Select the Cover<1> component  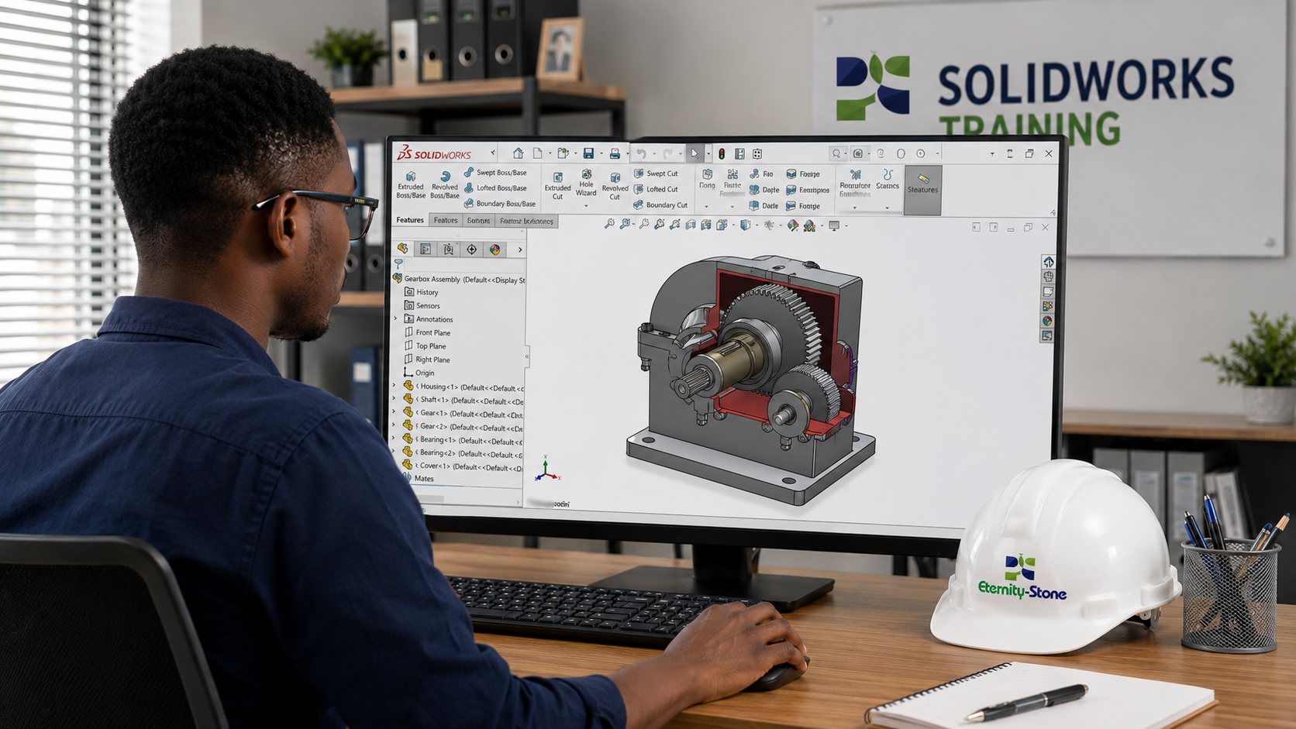pos(463,466)
